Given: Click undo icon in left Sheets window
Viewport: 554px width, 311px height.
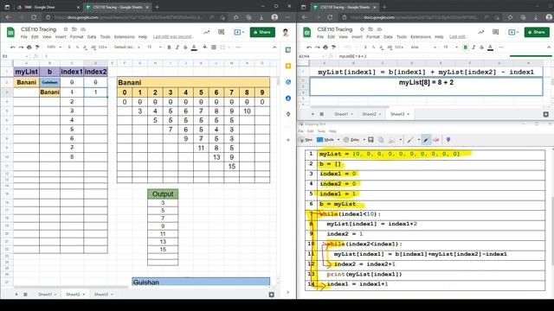Looking at the screenshot, I should click(x=13, y=47).
